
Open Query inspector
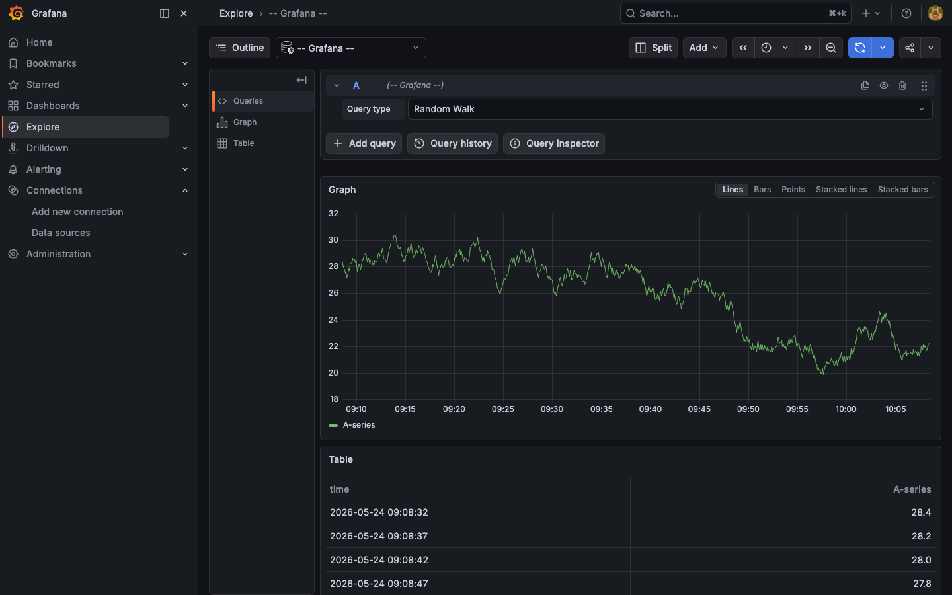tap(554, 143)
